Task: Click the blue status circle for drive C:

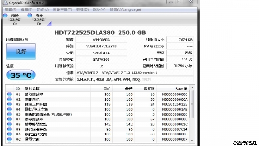Action: coord(5,15)
